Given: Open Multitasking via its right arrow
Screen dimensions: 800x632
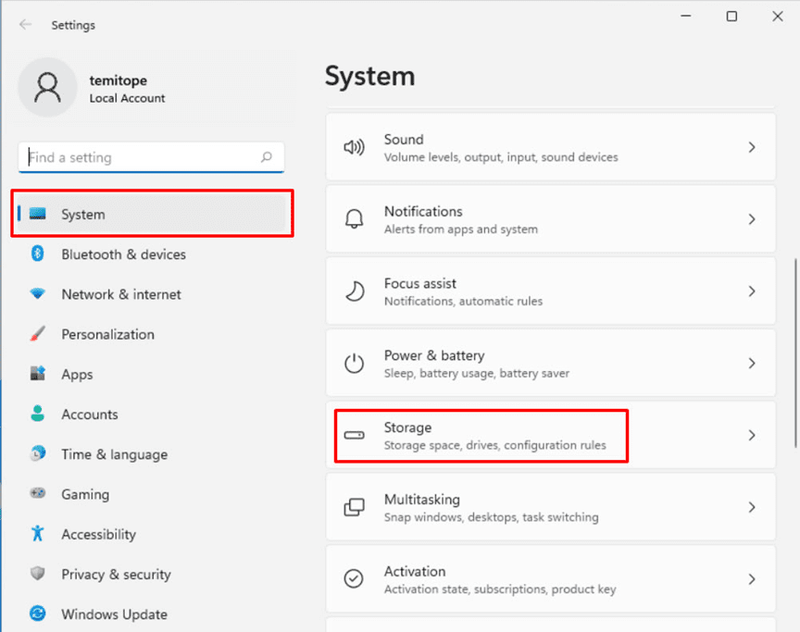Looking at the screenshot, I should (752, 507).
